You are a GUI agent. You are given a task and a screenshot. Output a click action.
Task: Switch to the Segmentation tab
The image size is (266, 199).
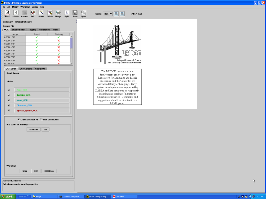[x=19, y=30]
